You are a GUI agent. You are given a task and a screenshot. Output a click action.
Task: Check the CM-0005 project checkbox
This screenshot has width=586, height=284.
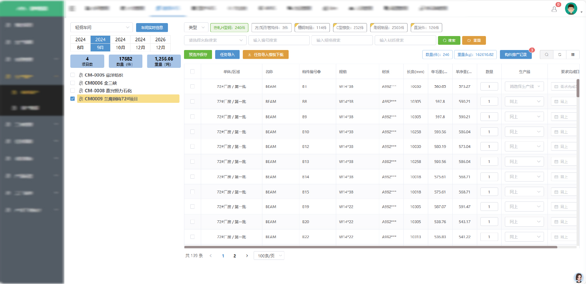point(73,75)
